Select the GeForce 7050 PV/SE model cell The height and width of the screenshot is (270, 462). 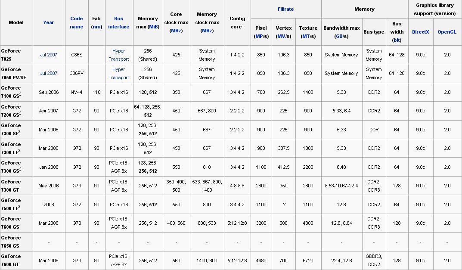pyautogui.click(x=16, y=73)
